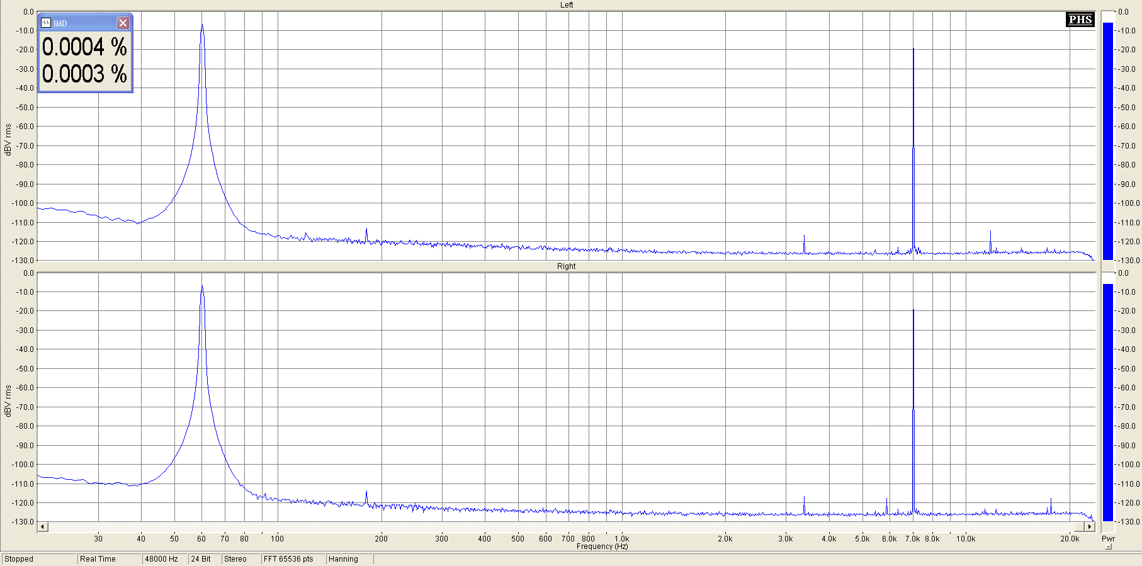Click the 60 Hz peak in Left plot
The height and width of the screenshot is (566, 1142).
coord(202,26)
